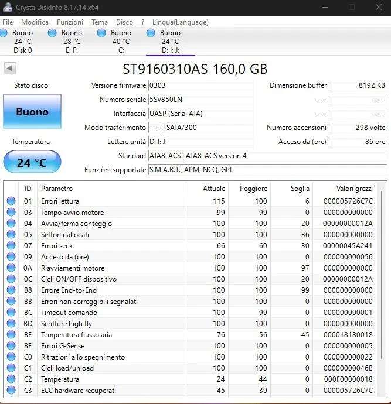Click the Acceso da (ore) value 86 ore

(x=358, y=142)
